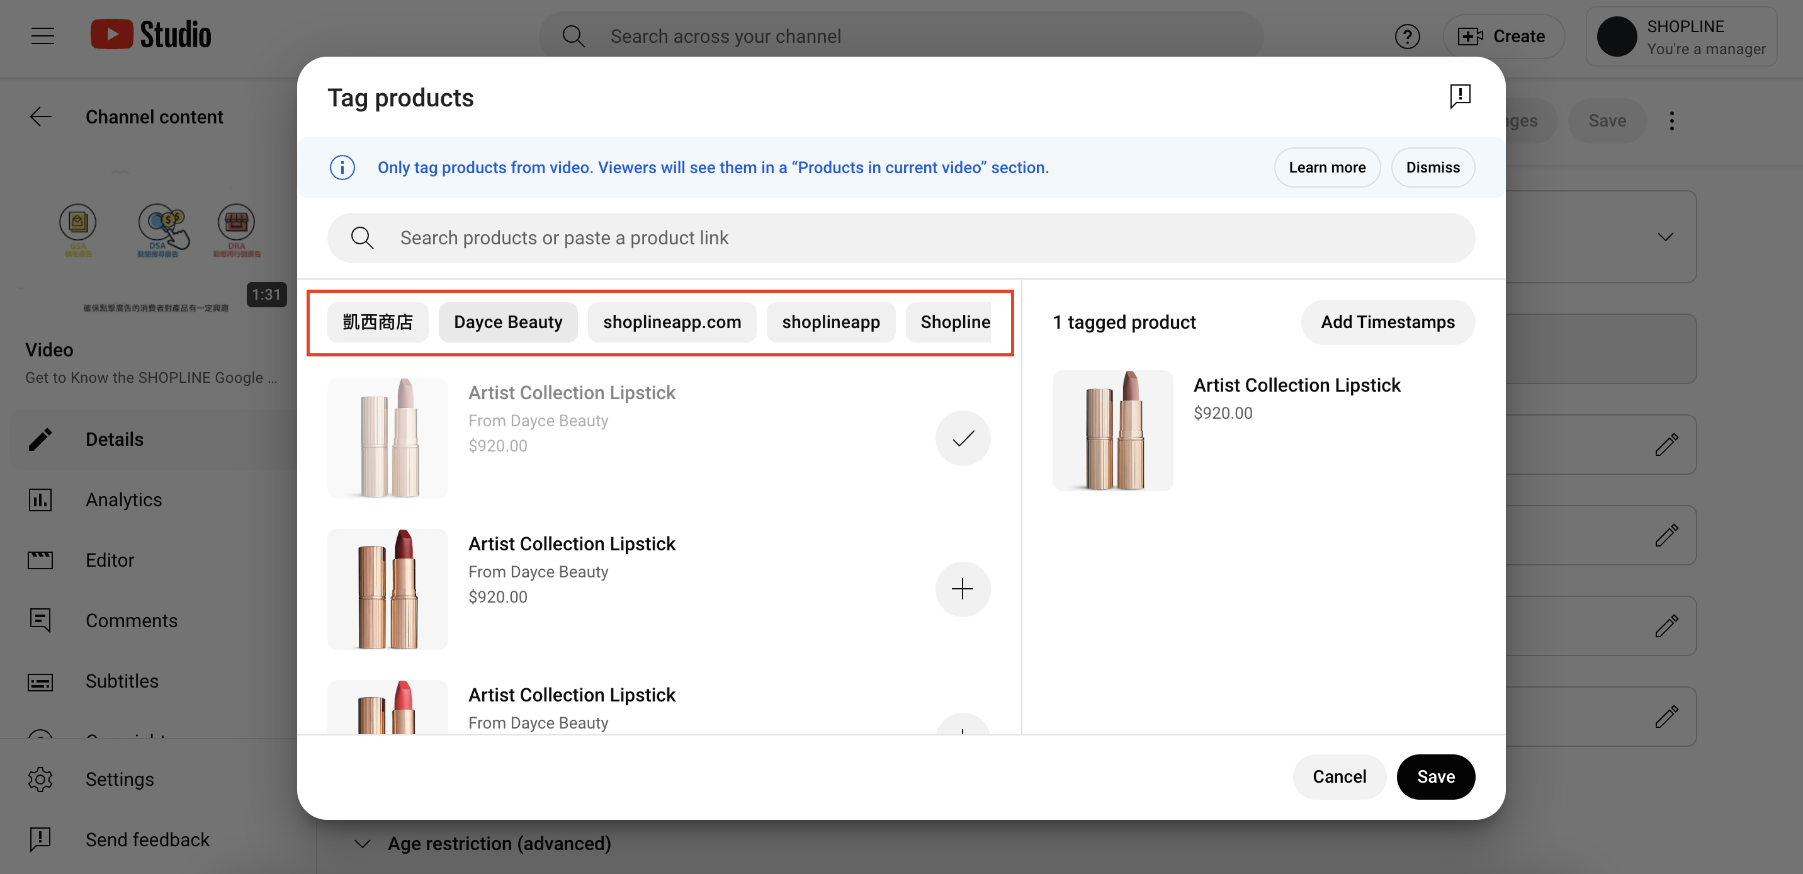This screenshot has height=874, width=1803.
Task: Dismiss the tagging info banner
Action: click(1432, 167)
